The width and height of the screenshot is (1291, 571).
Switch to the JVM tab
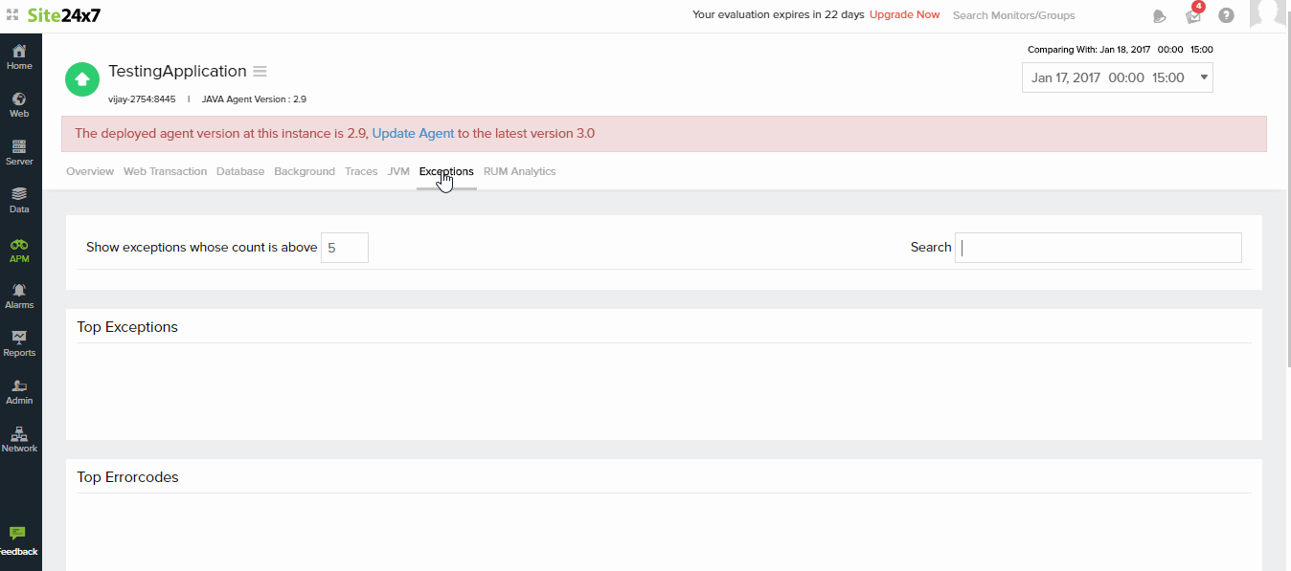point(398,171)
